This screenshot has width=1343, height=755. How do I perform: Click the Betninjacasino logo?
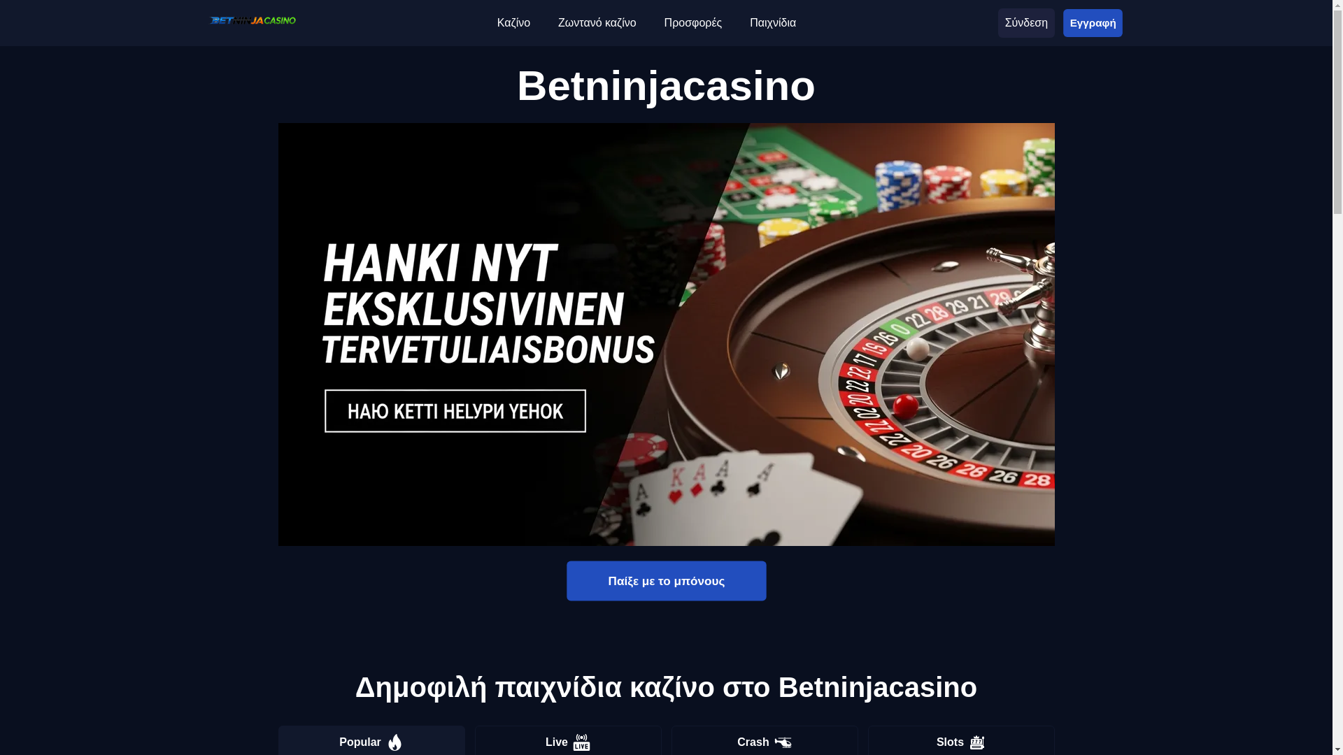pyautogui.click(x=253, y=21)
